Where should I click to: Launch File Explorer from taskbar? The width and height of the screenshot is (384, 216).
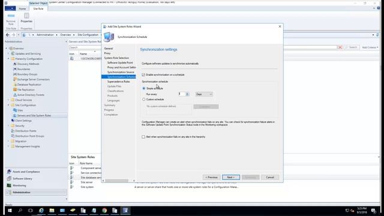tap(52, 211)
